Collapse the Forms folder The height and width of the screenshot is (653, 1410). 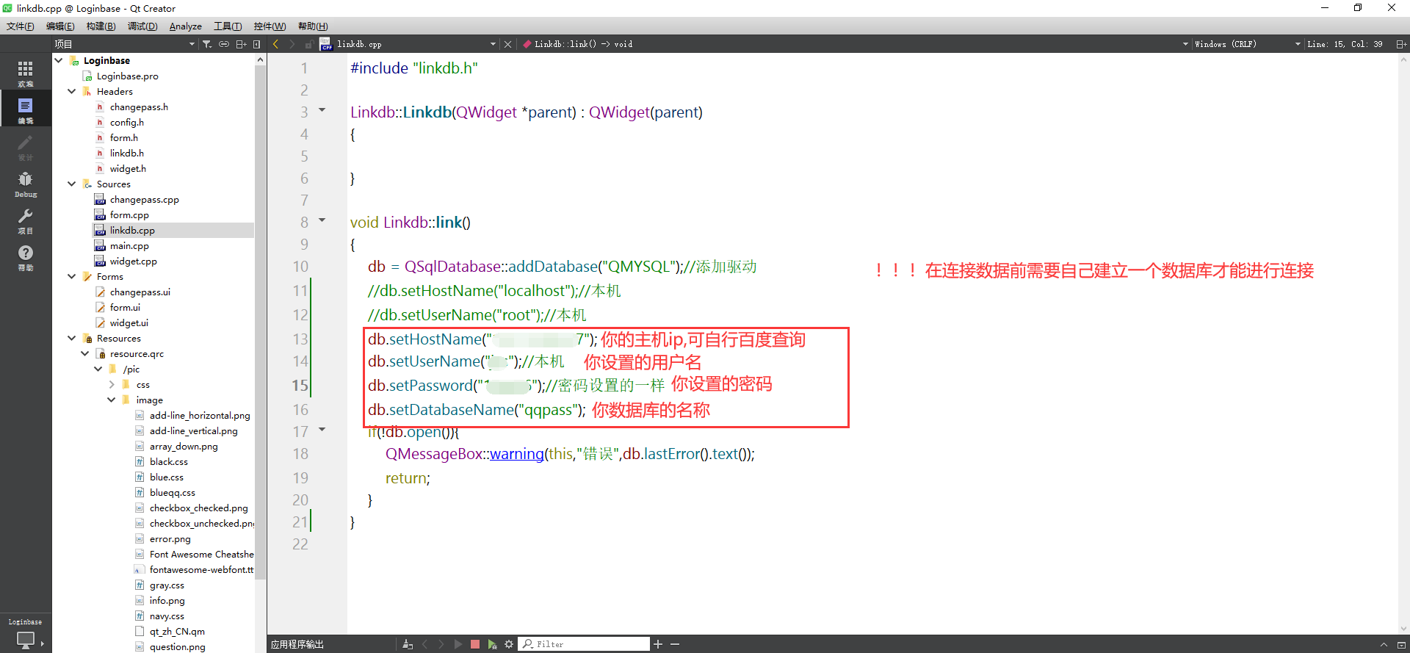72,276
